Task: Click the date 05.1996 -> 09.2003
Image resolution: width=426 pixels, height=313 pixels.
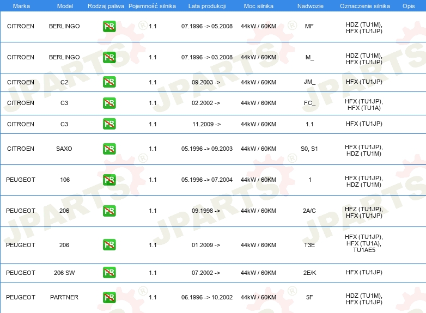Action: point(207,149)
